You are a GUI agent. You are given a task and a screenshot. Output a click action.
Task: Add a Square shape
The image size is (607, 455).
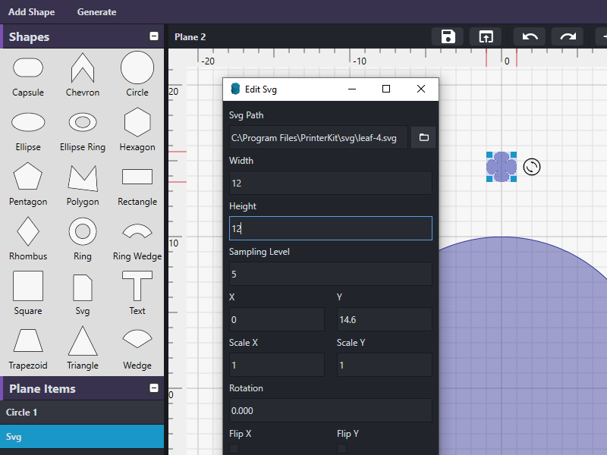28,293
